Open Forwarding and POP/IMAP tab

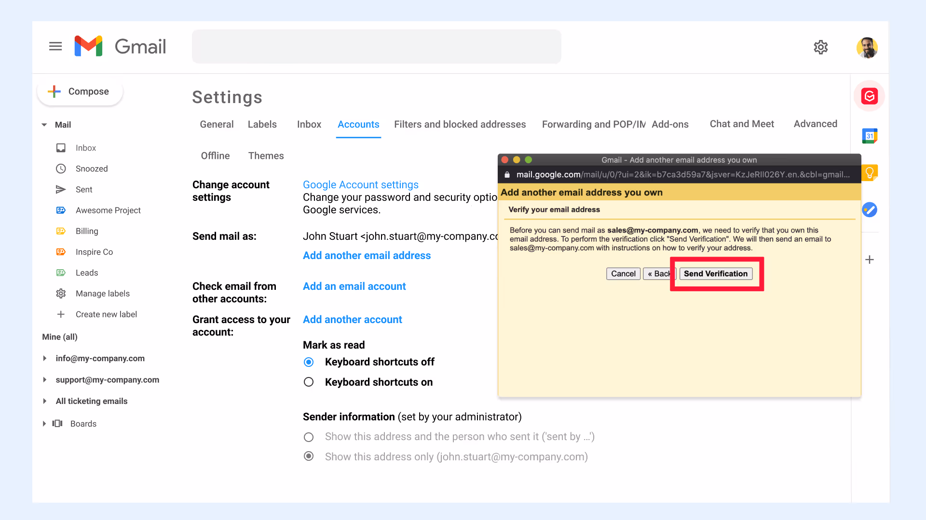point(593,124)
